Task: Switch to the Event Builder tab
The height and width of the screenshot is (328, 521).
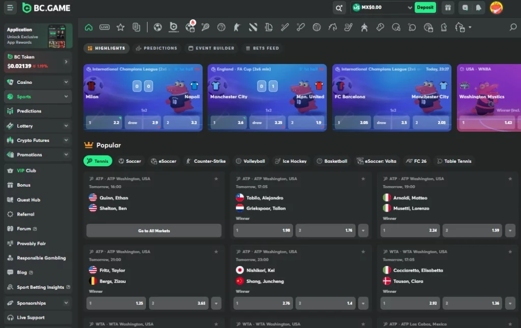Action: coord(211,48)
